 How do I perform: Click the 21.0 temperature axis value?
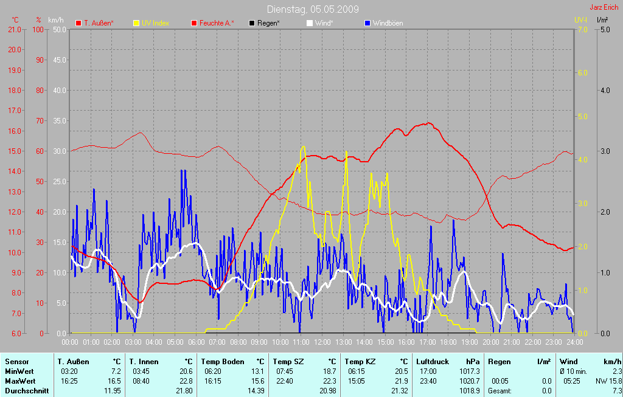[15, 29]
